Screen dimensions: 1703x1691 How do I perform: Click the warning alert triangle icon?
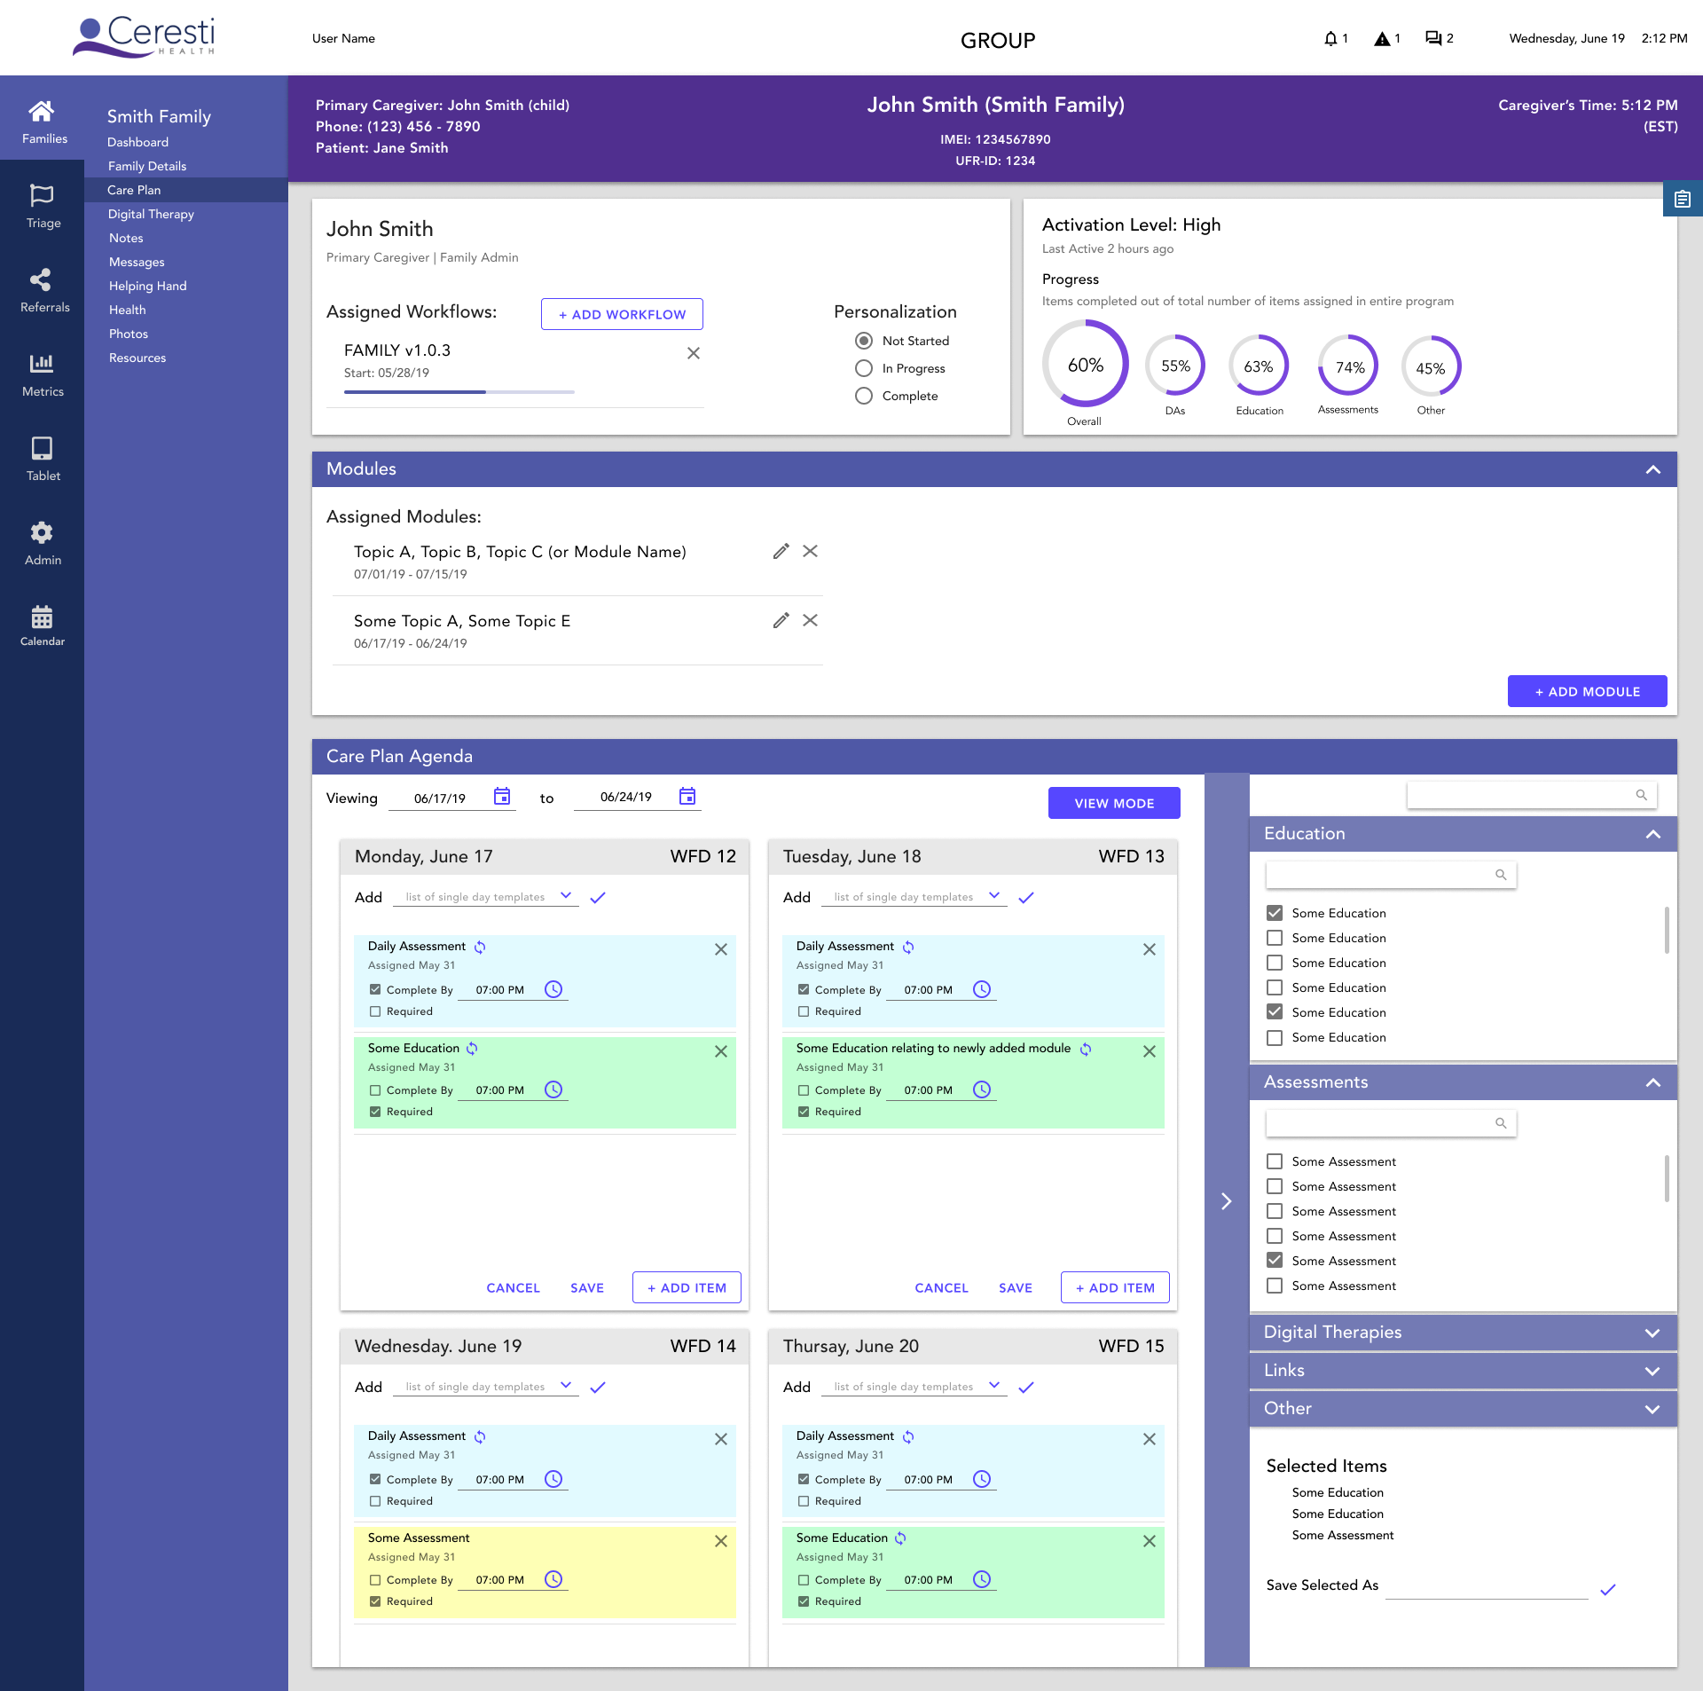(x=1382, y=38)
